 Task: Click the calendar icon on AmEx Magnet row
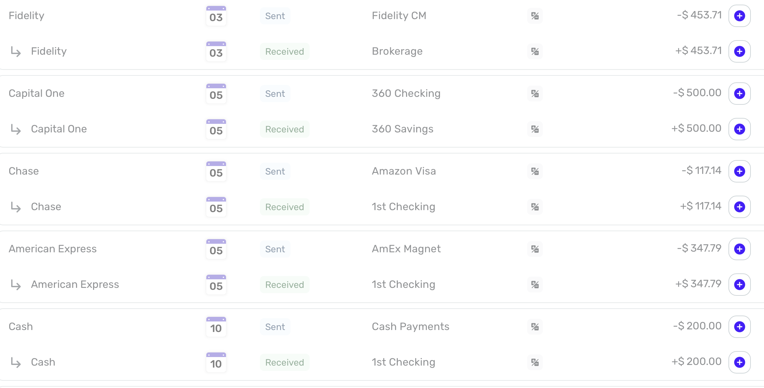click(216, 249)
